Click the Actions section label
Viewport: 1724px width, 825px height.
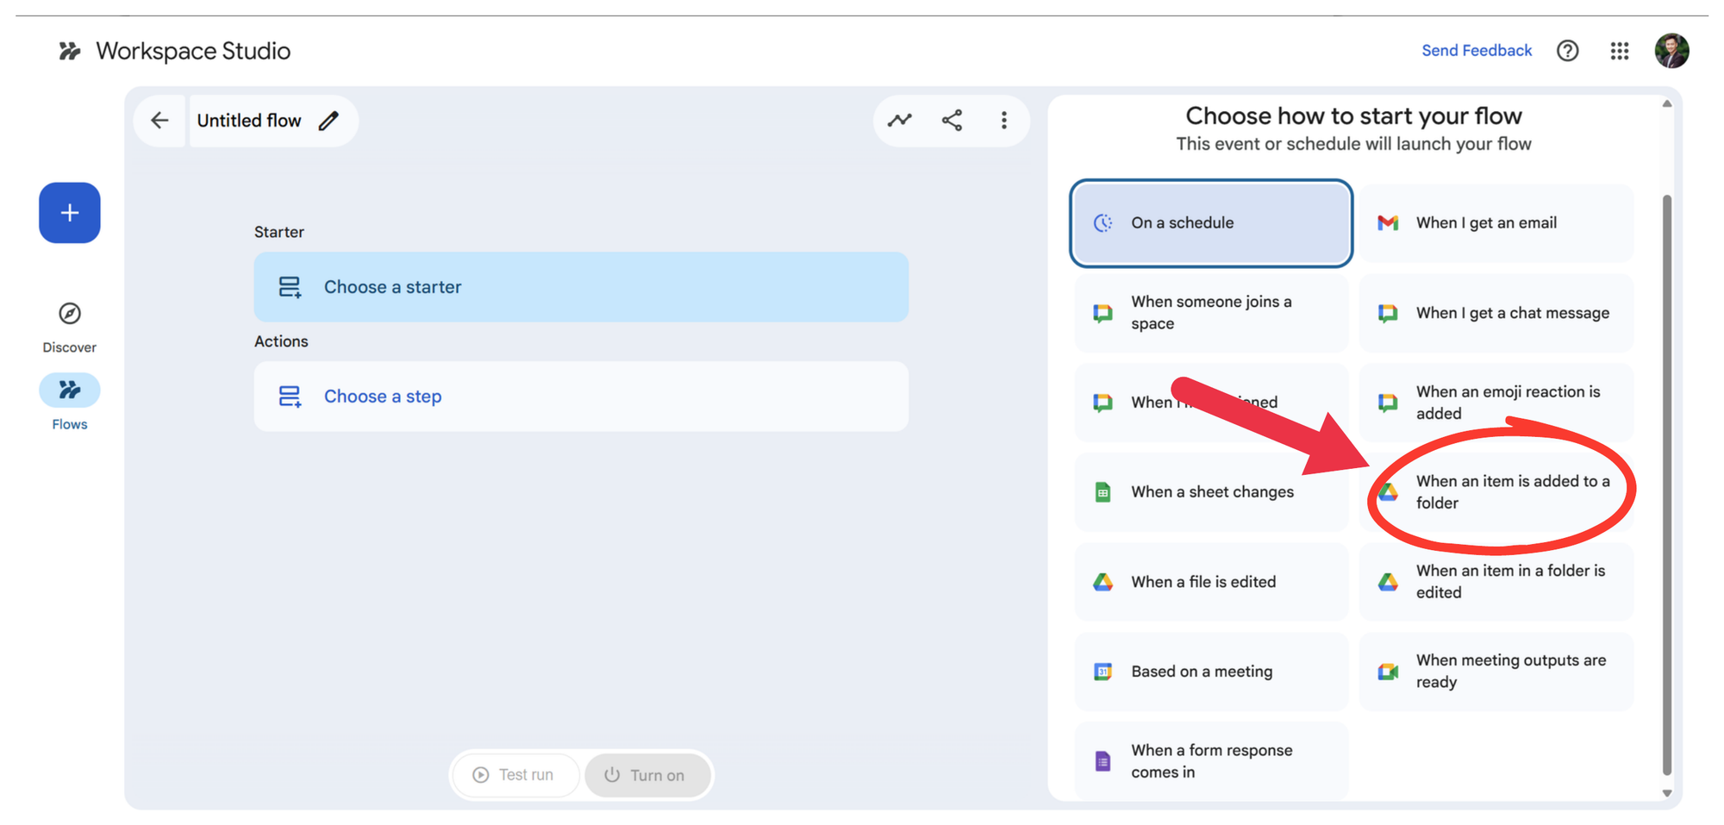281,341
